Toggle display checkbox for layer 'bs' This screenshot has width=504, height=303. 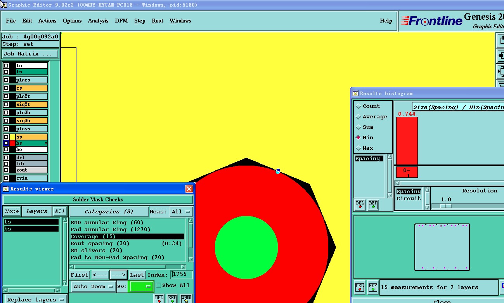pyautogui.click(x=6, y=143)
